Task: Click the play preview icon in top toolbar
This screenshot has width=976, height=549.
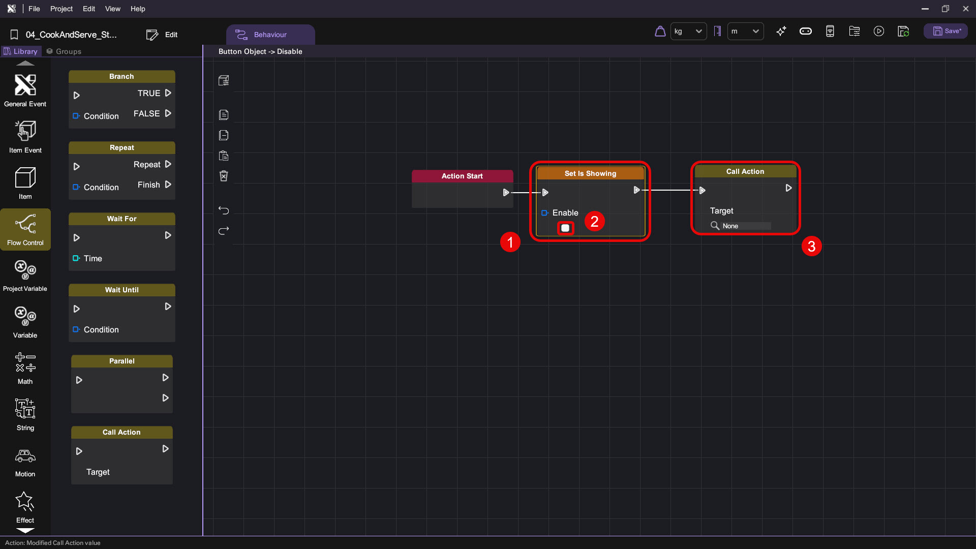Action: click(x=878, y=32)
